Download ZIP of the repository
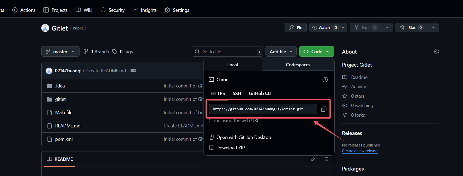463x176 pixels. coord(227,148)
